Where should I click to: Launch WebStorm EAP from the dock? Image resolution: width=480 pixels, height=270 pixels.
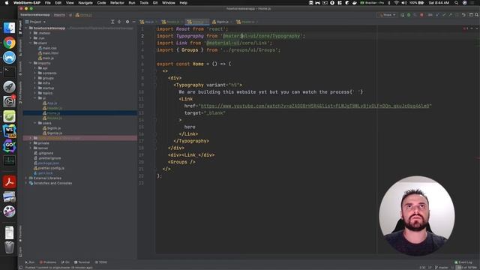pyautogui.click(x=9, y=131)
